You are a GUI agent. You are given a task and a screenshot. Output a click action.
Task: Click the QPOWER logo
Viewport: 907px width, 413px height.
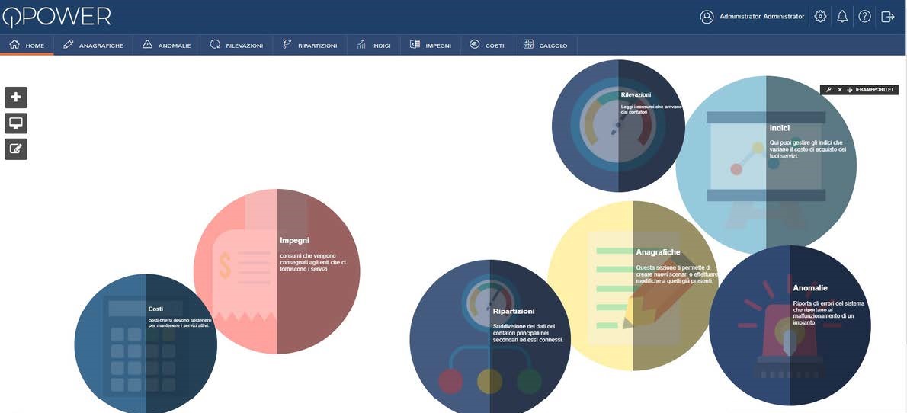tap(56, 16)
